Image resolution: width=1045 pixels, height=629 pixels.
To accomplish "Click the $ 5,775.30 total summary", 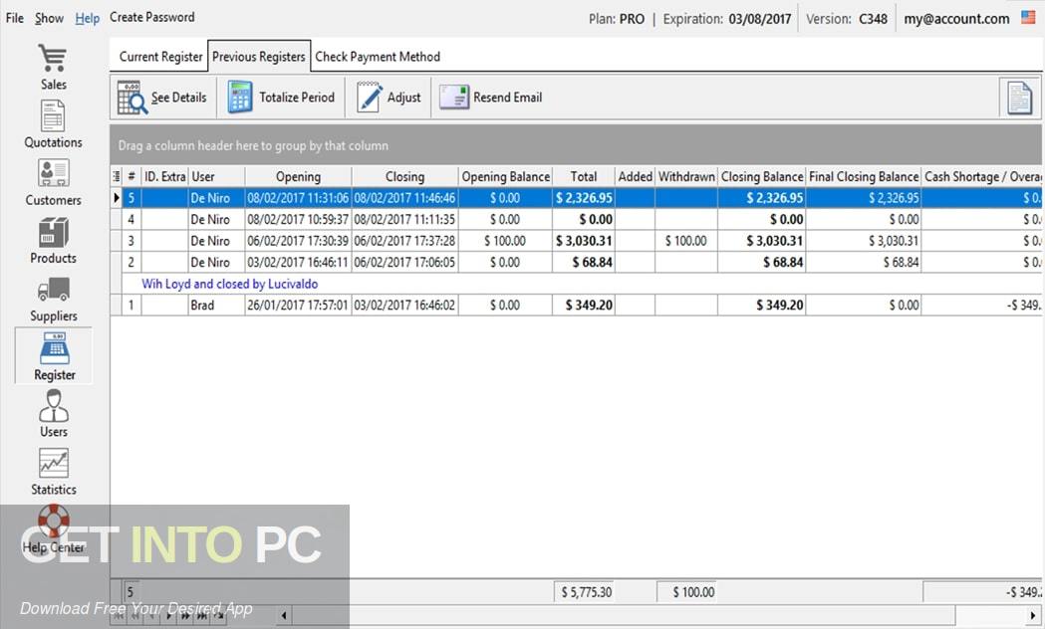I will [584, 592].
